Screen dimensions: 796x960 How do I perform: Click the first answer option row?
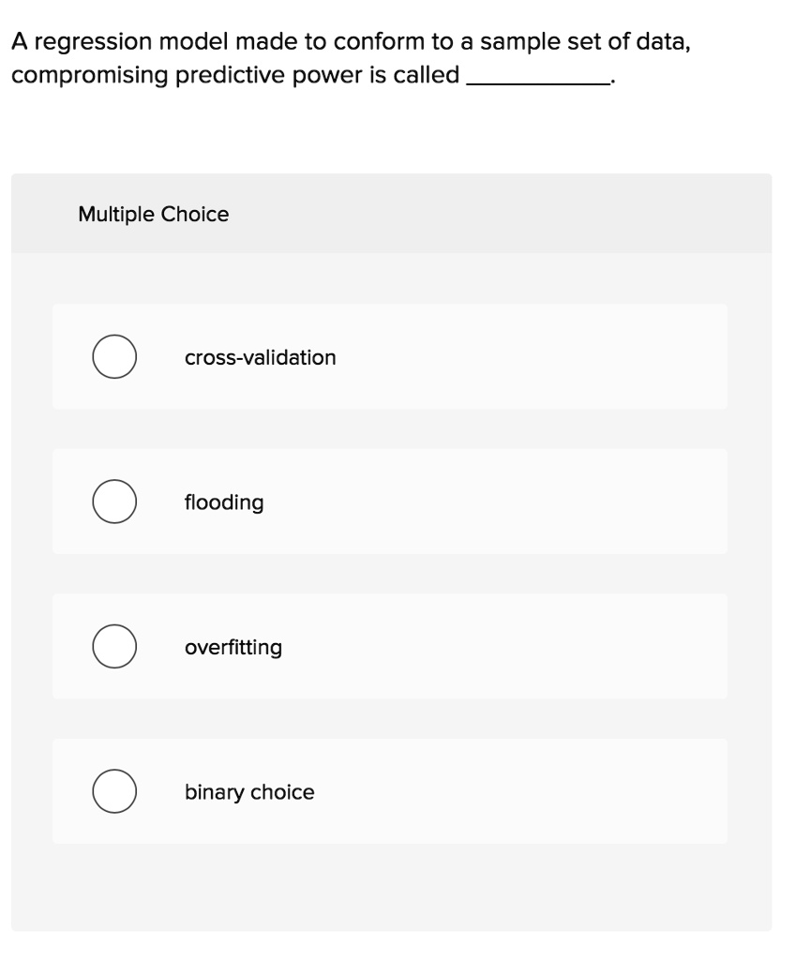click(390, 356)
